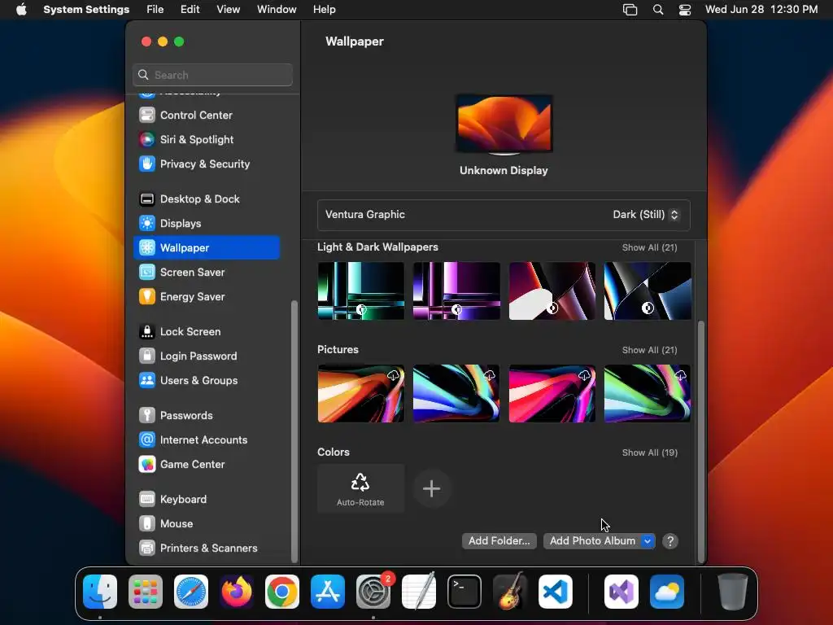Screen dimensions: 833x625
Task: Open Lock Screen settings
Action: click(x=206, y=332)
